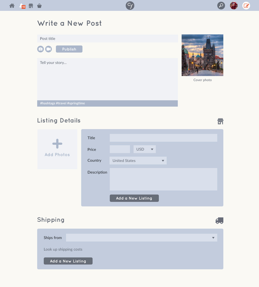This screenshot has width=259, height=287.
Task: Expand the Ships from dropdown
Action: tap(142, 238)
